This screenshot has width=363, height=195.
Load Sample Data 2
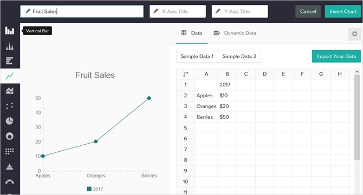[x=239, y=56]
